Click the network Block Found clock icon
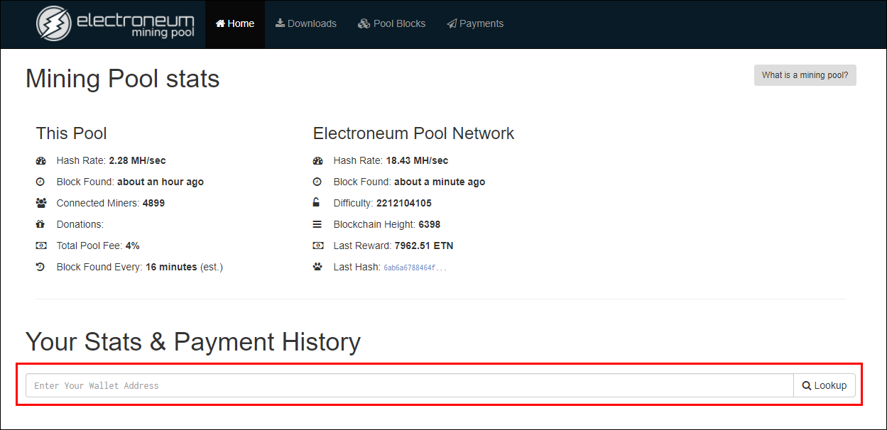Viewport: 887px width, 430px height. (317, 182)
